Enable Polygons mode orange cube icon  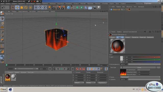coord(2,40)
